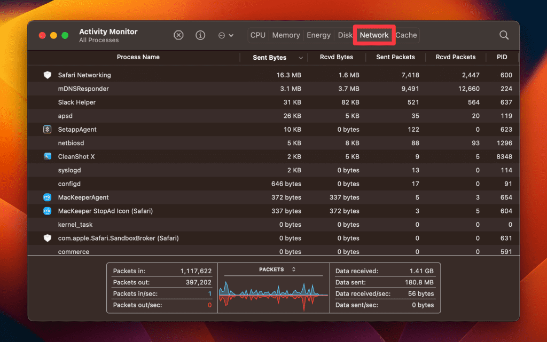Click the 16.3 MB sent bytes cell
The height and width of the screenshot is (342, 547).
click(x=289, y=75)
